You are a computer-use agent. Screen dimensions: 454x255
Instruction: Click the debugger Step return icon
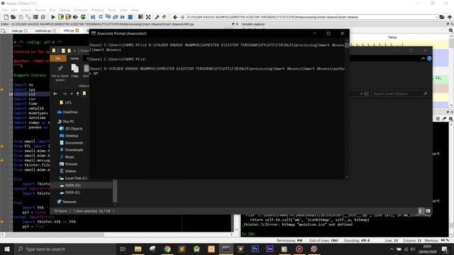[115, 17]
